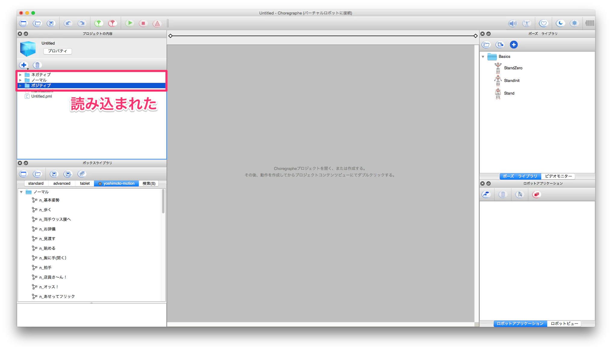612x351 pixels.
Task: Switch to the ロボットビュー tab
Action: click(564, 324)
